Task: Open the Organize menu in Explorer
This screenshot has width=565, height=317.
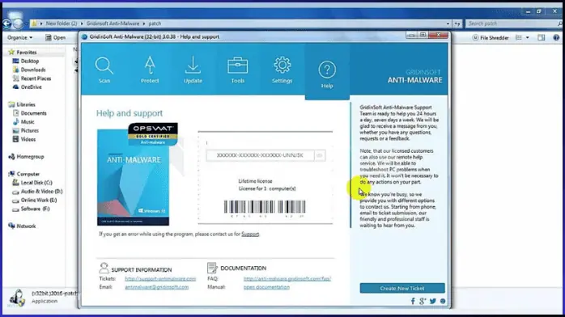Action: pos(19,37)
